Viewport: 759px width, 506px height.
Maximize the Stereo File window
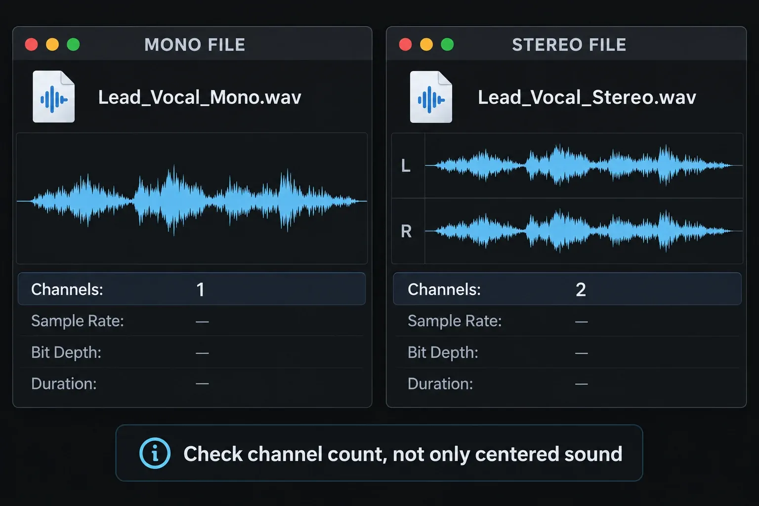[x=447, y=44]
